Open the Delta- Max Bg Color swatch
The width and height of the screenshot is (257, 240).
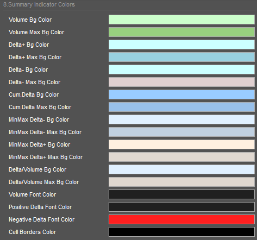(x=181, y=82)
